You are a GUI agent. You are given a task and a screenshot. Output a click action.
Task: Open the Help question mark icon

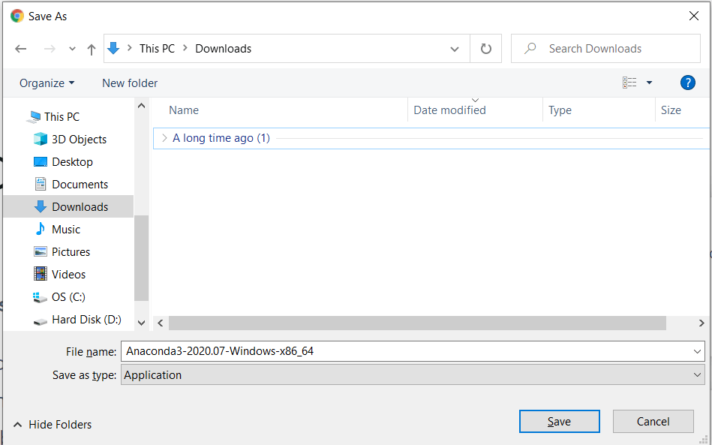[688, 83]
